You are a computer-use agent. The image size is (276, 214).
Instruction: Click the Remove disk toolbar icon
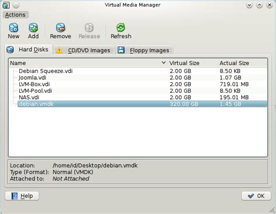pos(61,27)
